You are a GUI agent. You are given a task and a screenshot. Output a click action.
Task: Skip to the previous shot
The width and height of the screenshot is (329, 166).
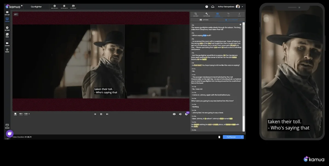[95, 114]
